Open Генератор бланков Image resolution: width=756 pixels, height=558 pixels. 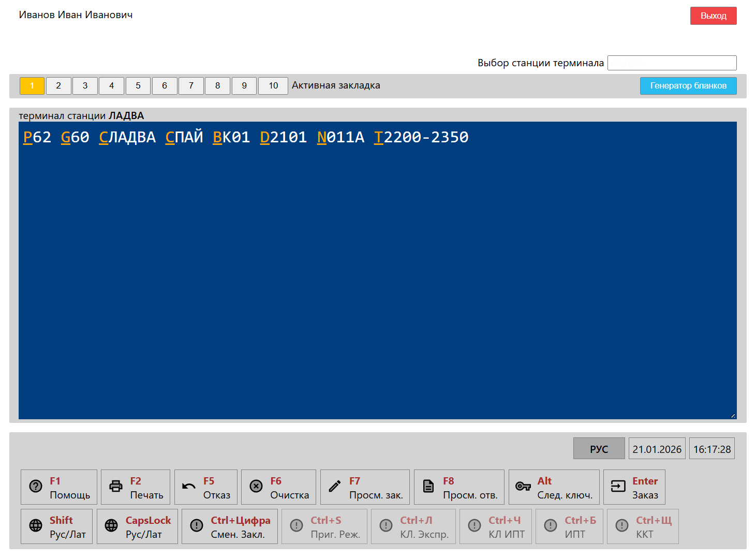pos(688,86)
